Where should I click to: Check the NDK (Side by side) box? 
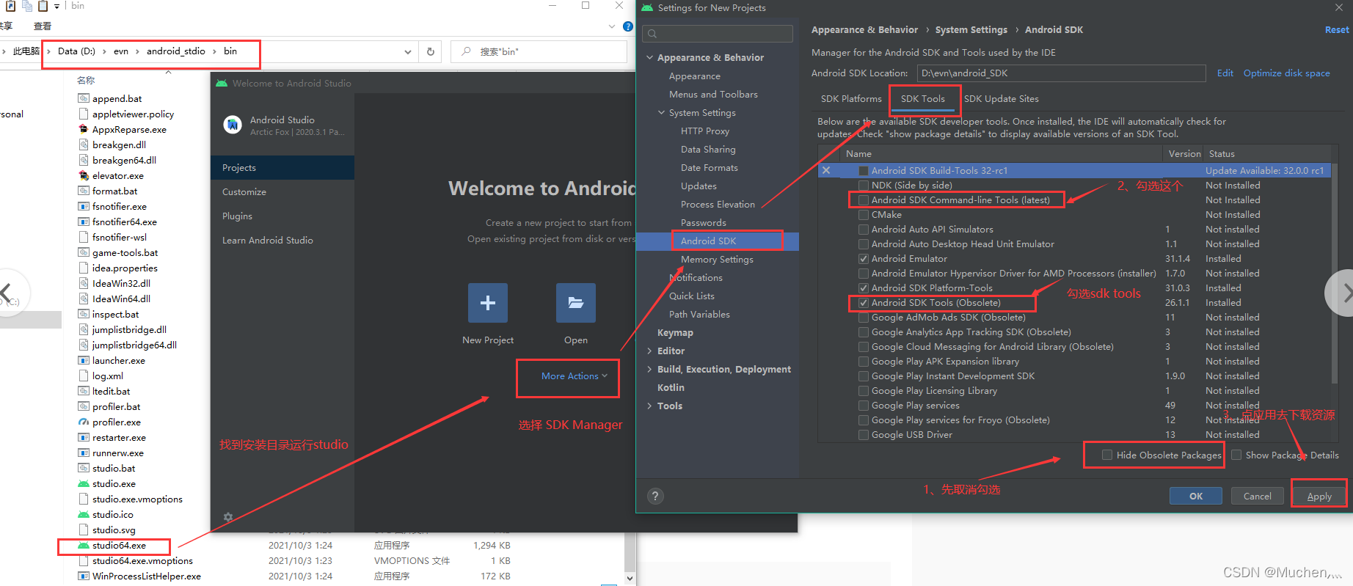click(x=864, y=185)
